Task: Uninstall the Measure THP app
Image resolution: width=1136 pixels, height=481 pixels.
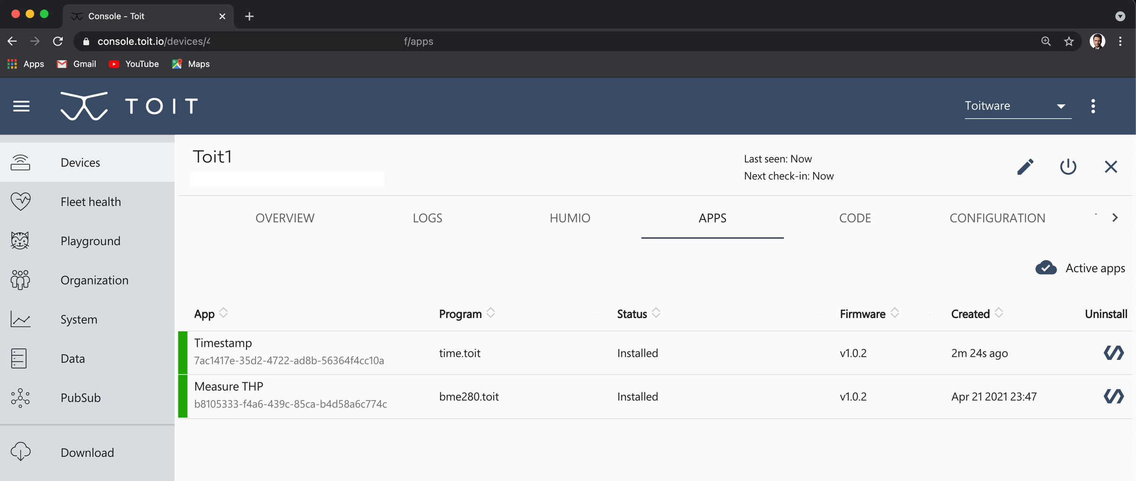Action: point(1114,397)
